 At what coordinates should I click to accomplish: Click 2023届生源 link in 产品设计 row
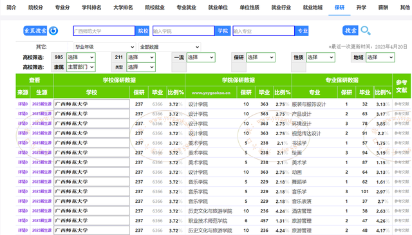pos(42,114)
